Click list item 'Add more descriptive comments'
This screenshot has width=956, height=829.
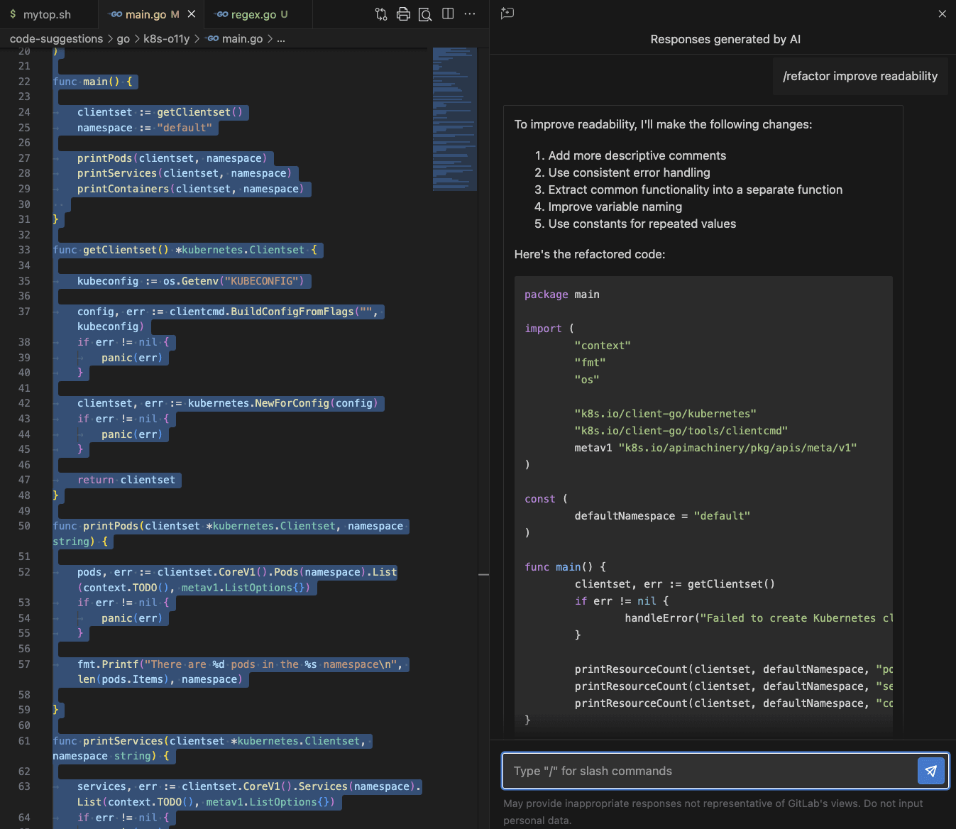[x=637, y=155]
